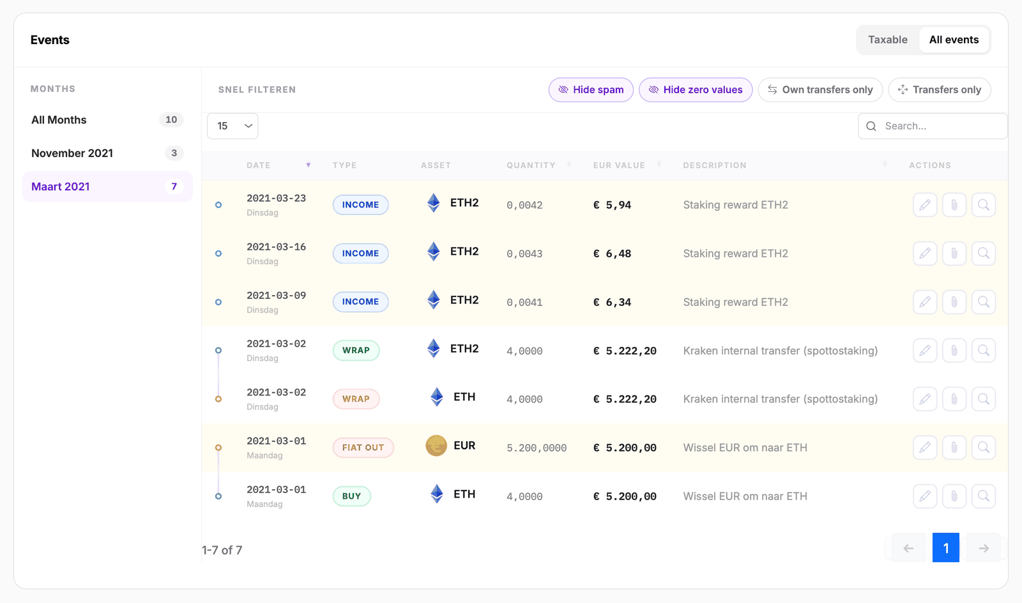Click BUY badge on ETH row
Image resolution: width=1022 pixels, height=603 pixels.
coord(351,496)
